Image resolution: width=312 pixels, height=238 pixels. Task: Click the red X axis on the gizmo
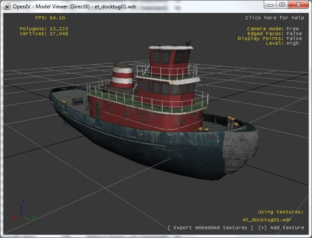[x=17, y=217]
